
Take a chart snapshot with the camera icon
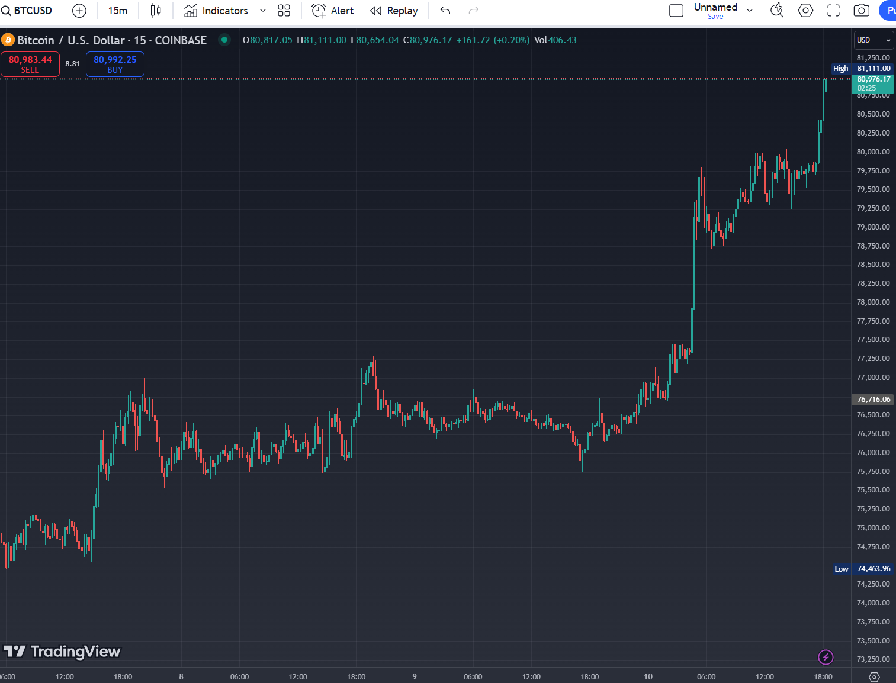tap(861, 10)
